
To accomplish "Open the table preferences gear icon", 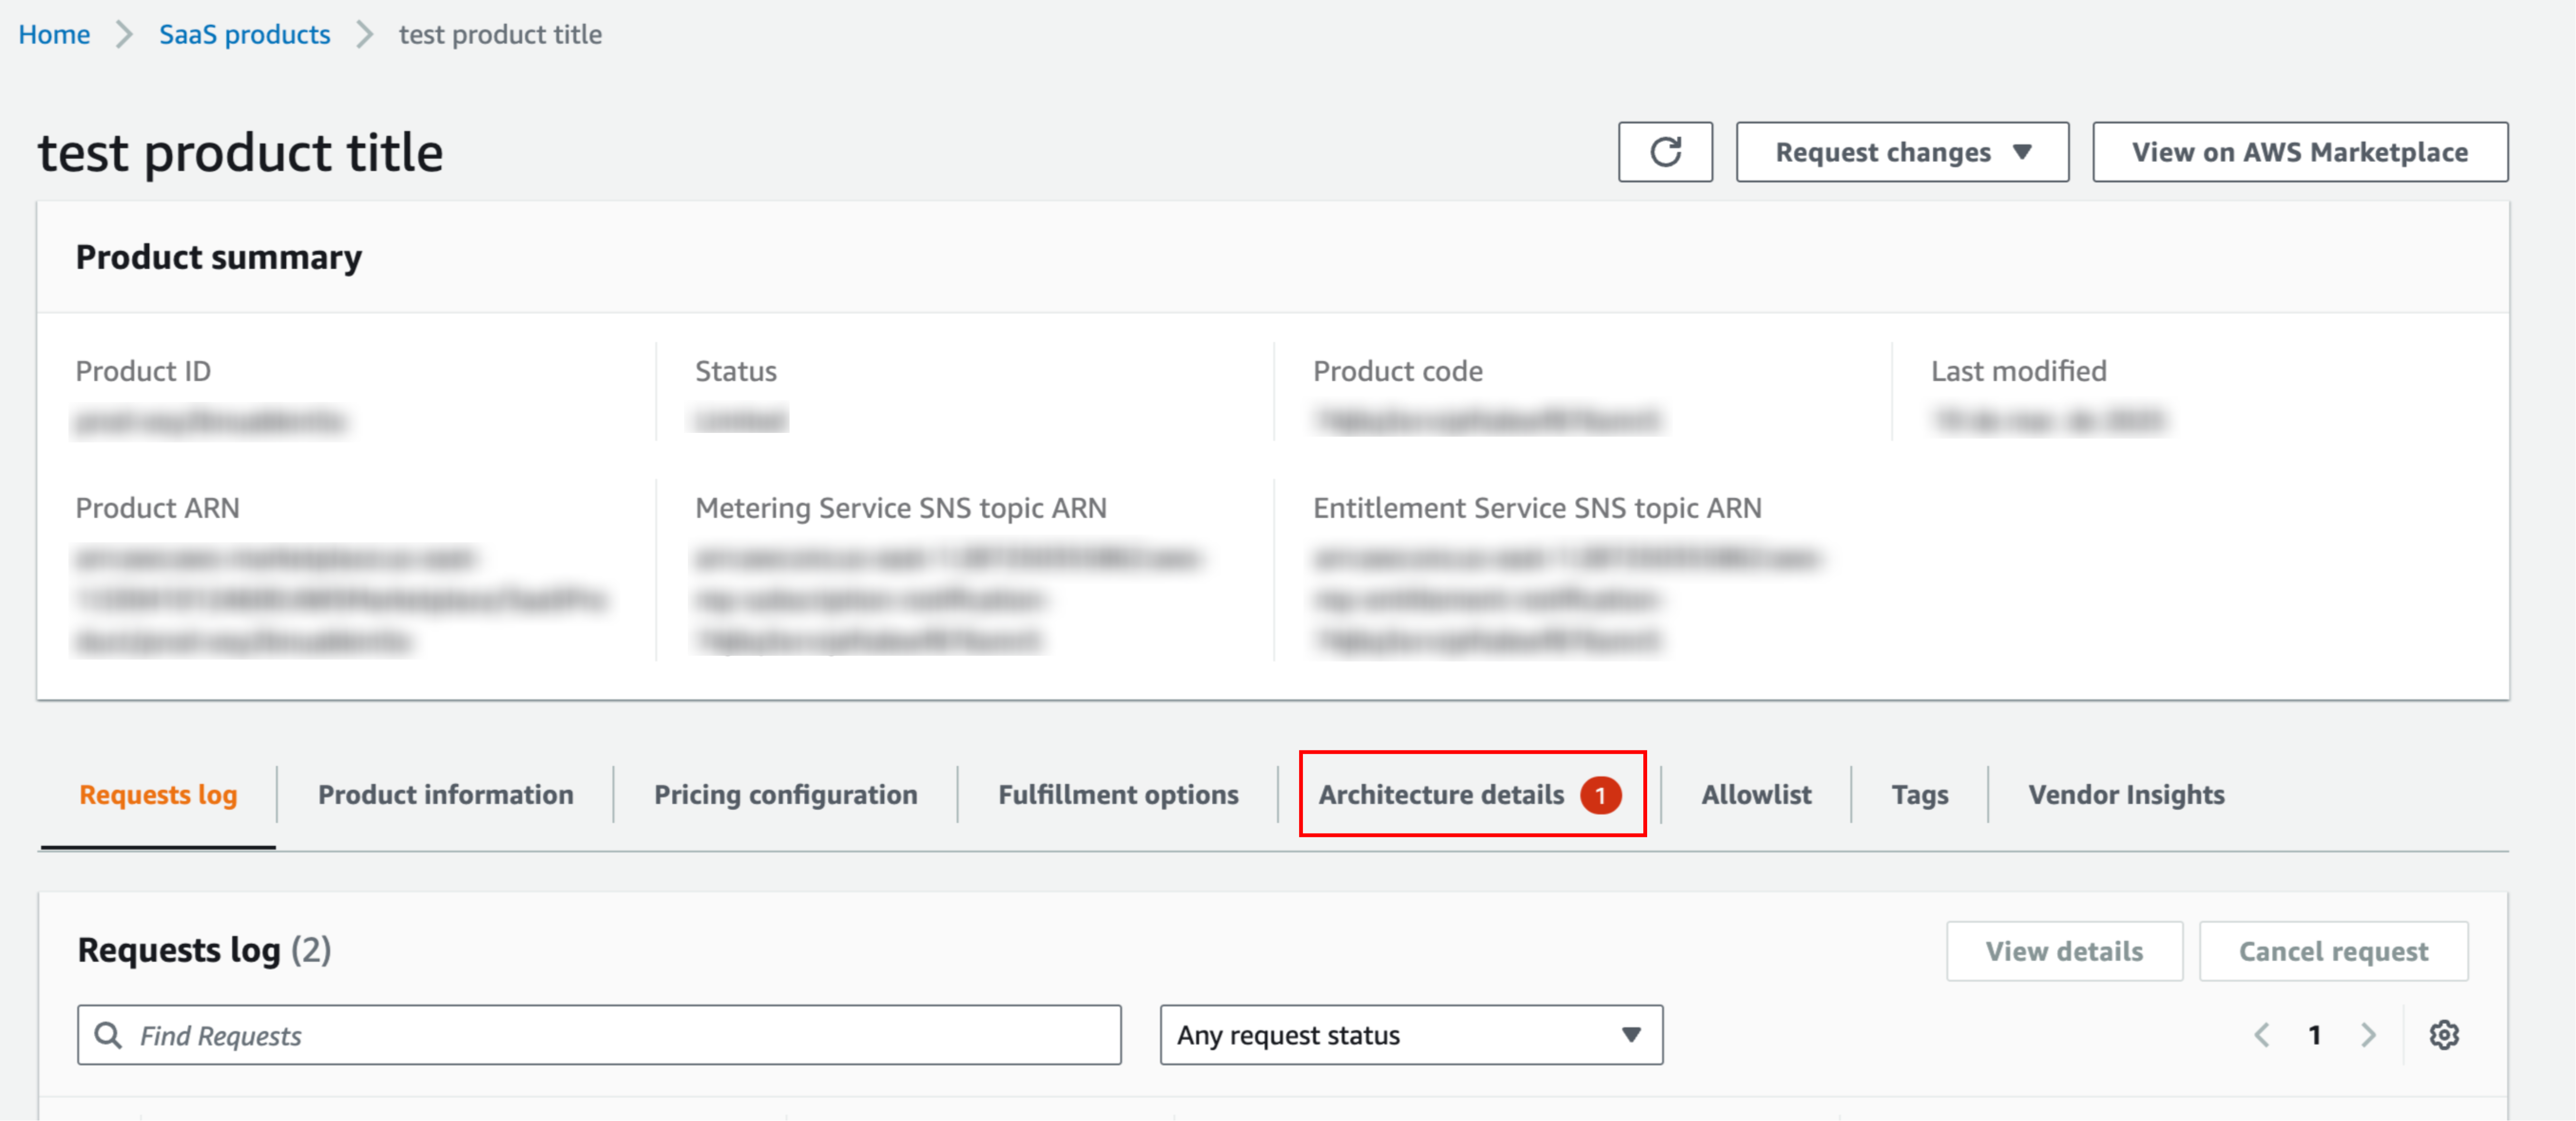I will point(2444,1035).
